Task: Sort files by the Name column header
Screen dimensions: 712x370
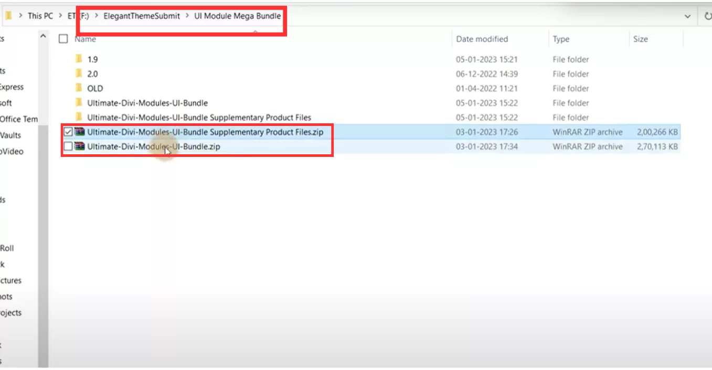Action: 85,39
